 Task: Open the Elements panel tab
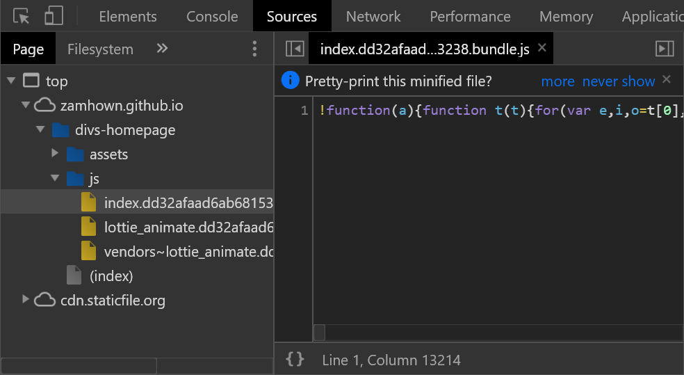tap(128, 17)
